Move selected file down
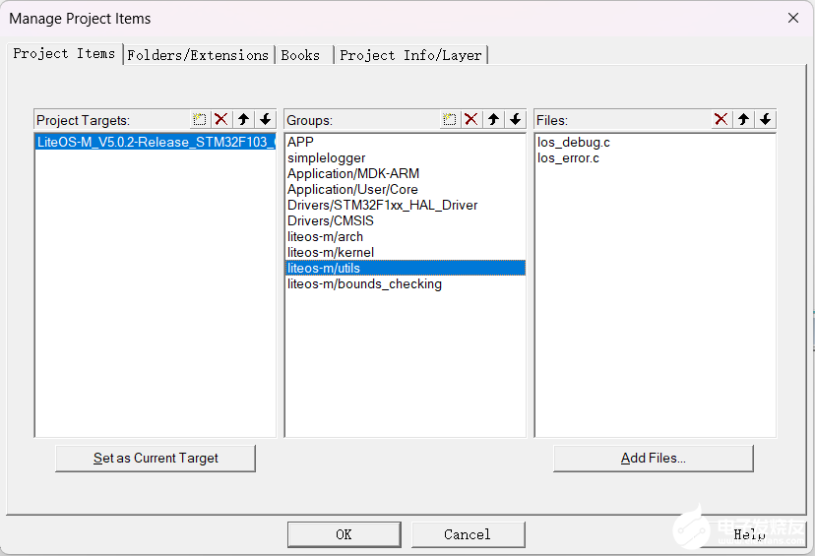Viewport: 815px width, 556px height. point(765,119)
